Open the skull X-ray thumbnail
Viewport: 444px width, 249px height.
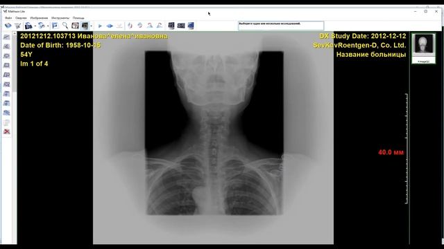coord(424,48)
